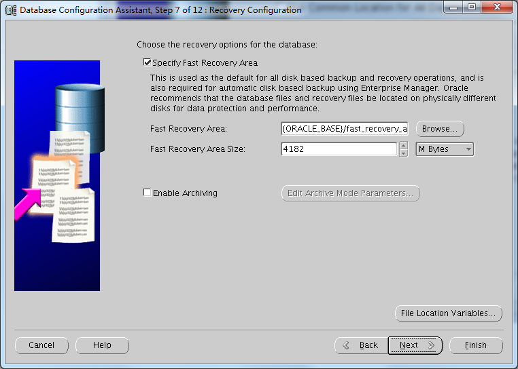Click 'Fast Recovery Area Size:' label
518x369 pixels.
198,149
